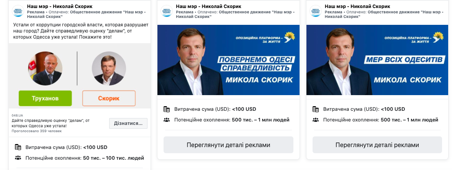The height and width of the screenshot is (170, 452).
Task: Click Труханов's round portrait photo
Action: tap(45, 68)
